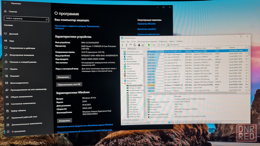Viewport: 260px width, 146px height.
Task: Click the forward arrow in AIDA64 toolbar
Action: (126, 45)
